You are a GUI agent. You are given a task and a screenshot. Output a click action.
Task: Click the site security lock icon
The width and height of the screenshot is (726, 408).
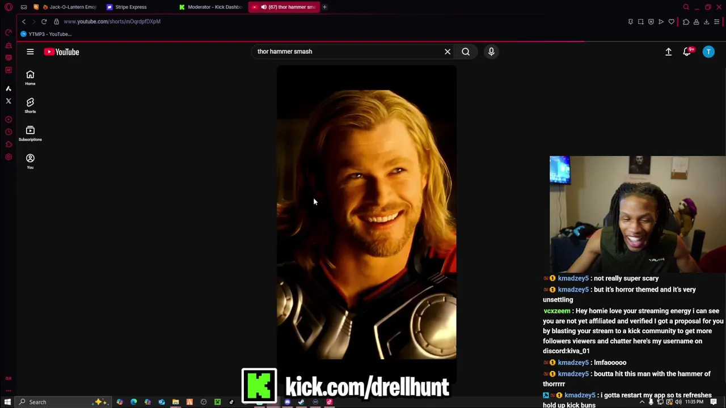(x=56, y=22)
